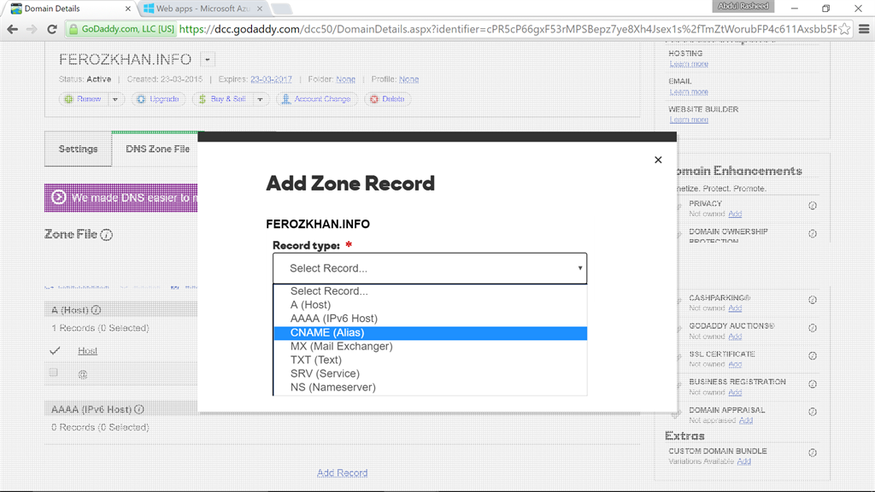Click the Upgrade button
The image size is (875, 492).
158,99
